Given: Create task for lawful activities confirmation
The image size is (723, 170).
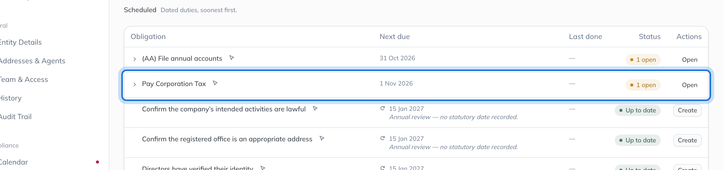Looking at the screenshot, I should point(687,110).
